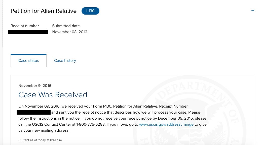This screenshot has width=262, height=145.
Task: Click the Receipt number label
Action: pyautogui.click(x=25, y=26)
